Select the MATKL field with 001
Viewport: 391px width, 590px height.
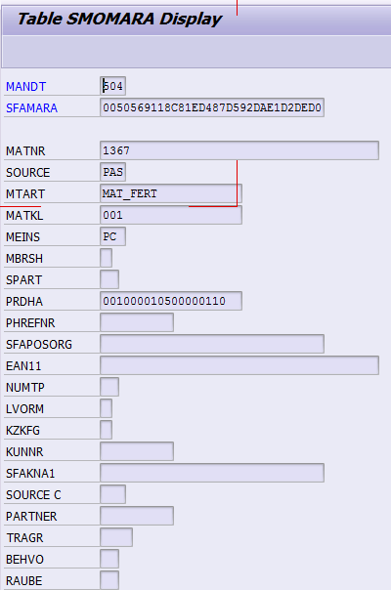[171, 215]
